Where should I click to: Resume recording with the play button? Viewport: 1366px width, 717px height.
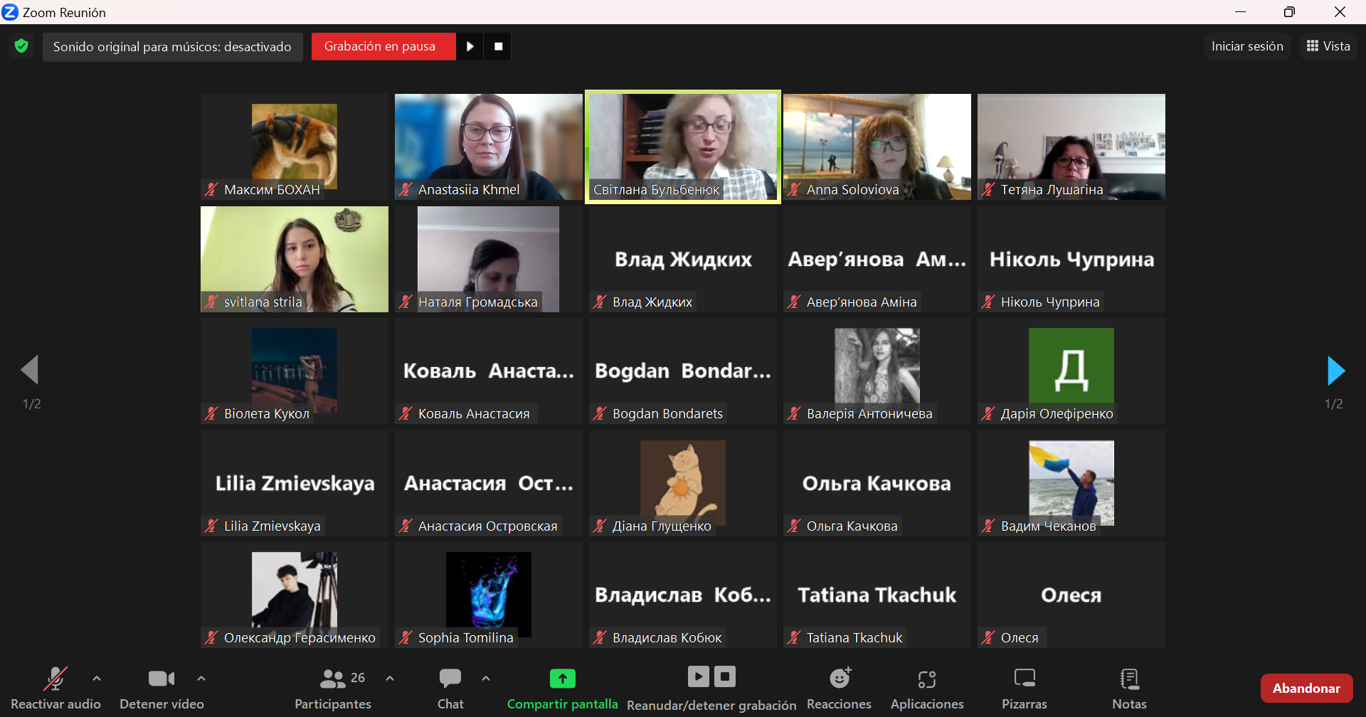point(470,46)
